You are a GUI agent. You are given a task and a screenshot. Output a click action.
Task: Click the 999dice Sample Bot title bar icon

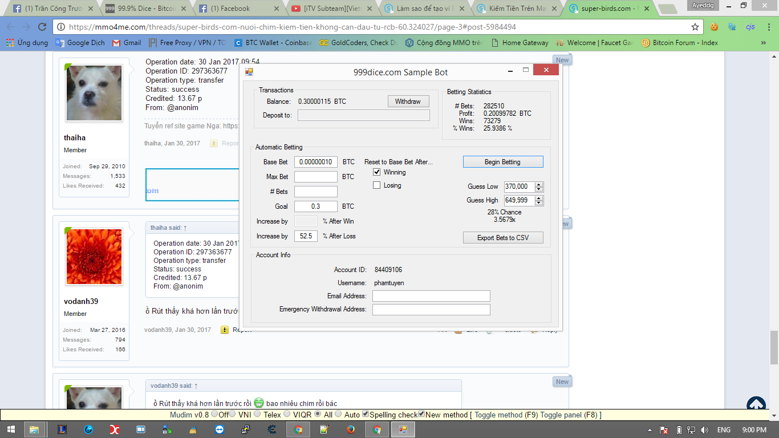249,72
